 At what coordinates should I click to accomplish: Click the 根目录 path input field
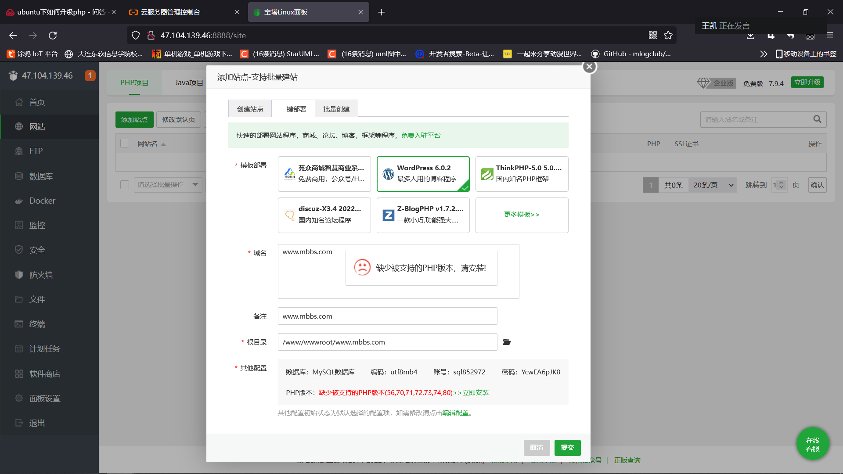[x=387, y=342]
